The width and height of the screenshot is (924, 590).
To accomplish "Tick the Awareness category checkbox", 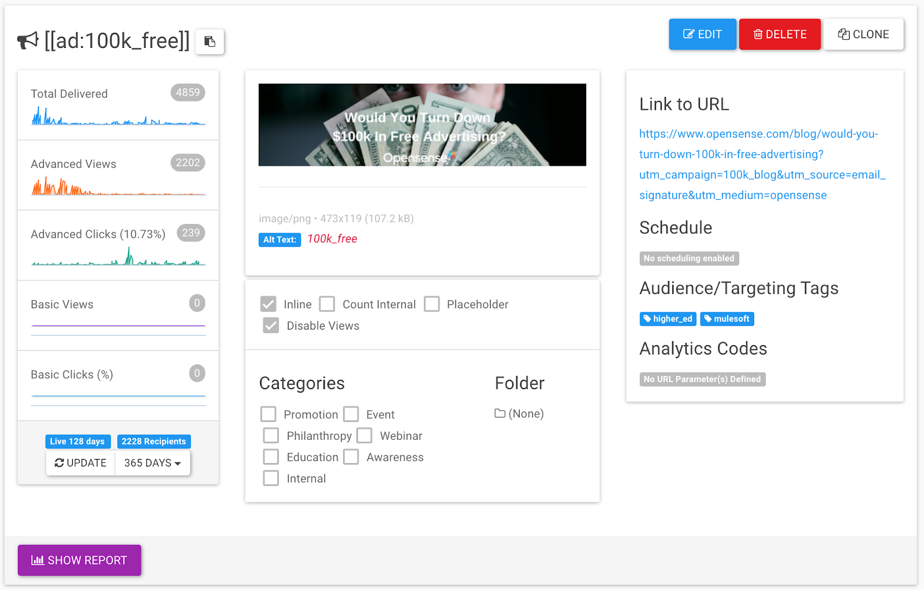I will point(351,457).
